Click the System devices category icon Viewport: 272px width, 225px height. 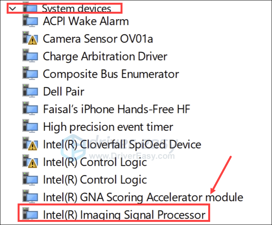[30, 8]
